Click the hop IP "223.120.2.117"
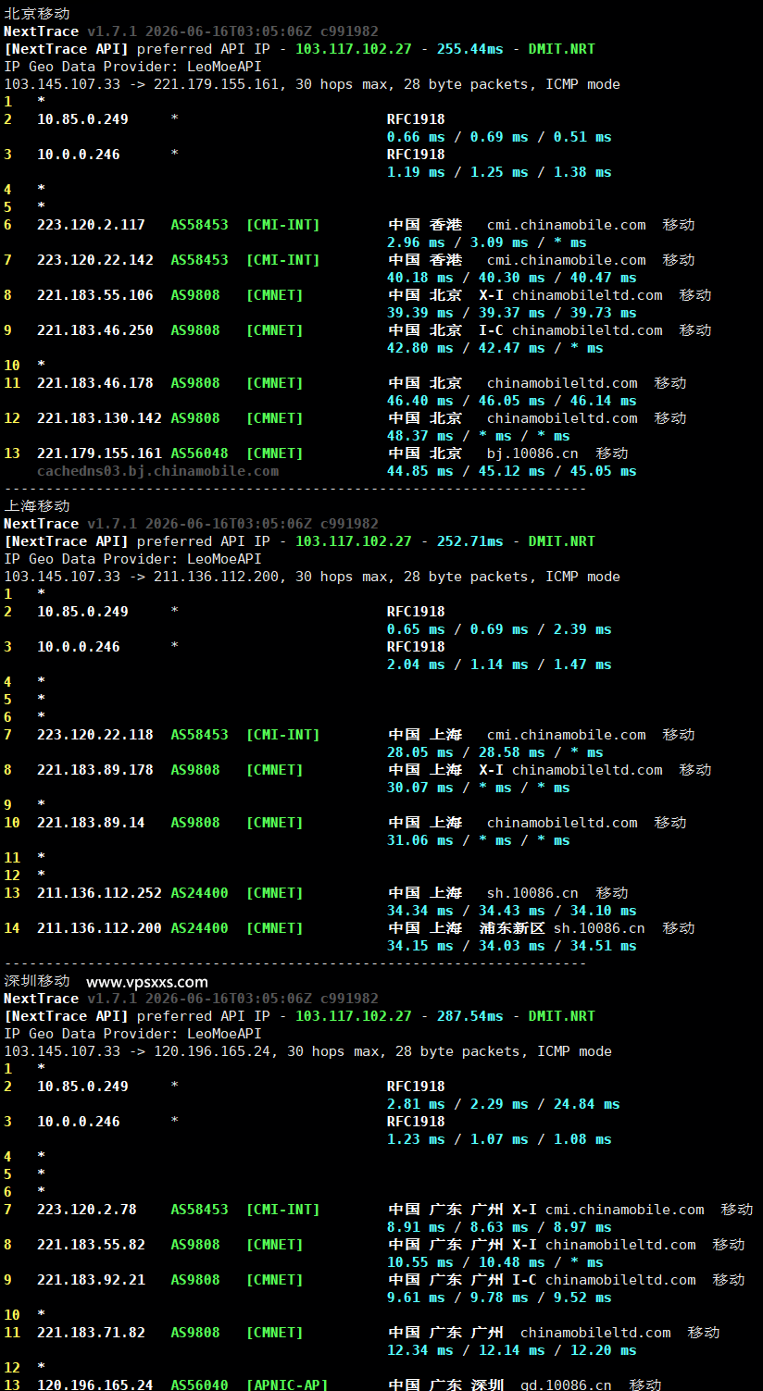Viewport: 763px width, 1391px height. pyautogui.click(x=91, y=225)
